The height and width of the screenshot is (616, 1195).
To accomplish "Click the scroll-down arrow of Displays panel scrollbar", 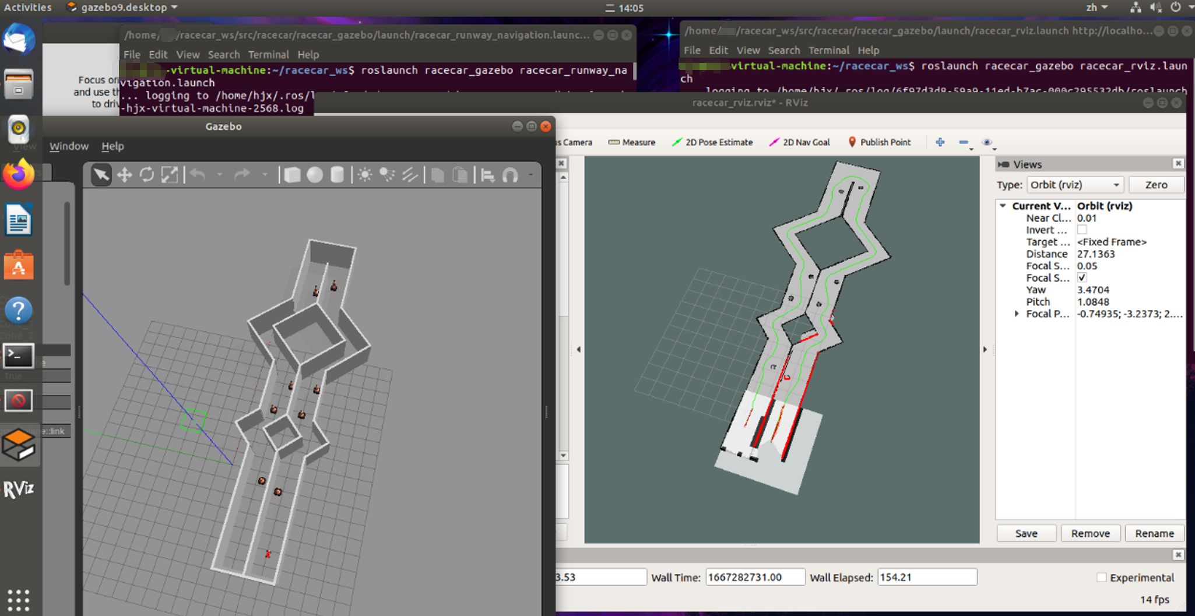I will click(x=563, y=455).
